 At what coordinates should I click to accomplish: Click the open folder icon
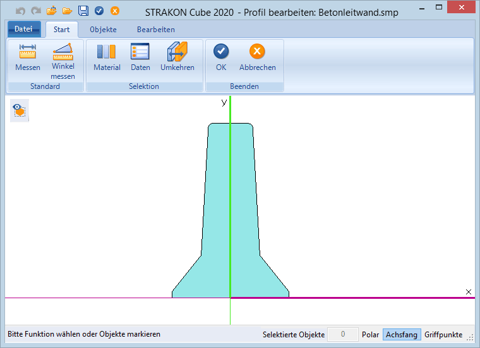(67, 11)
